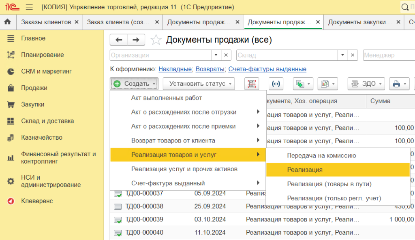Navigate back with the left arrow
This screenshot has height=240, width=415.
point(119,40)
